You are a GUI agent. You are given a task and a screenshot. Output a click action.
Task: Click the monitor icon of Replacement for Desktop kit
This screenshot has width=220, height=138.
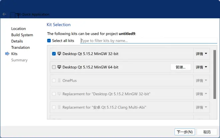[x=59, y=94]
